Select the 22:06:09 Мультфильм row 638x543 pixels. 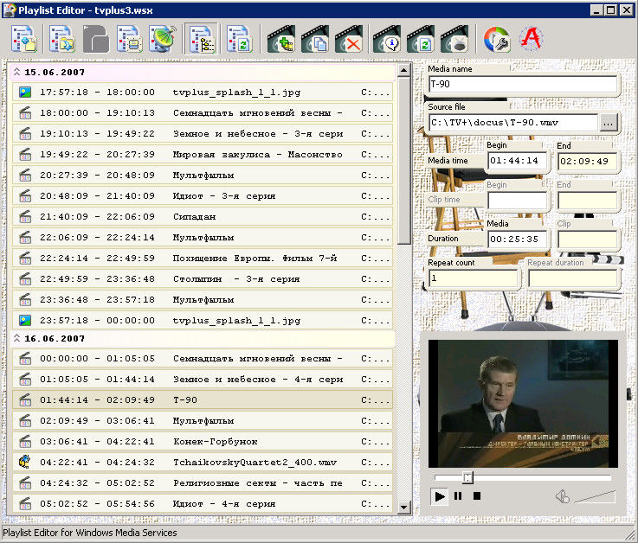(203, 238)
